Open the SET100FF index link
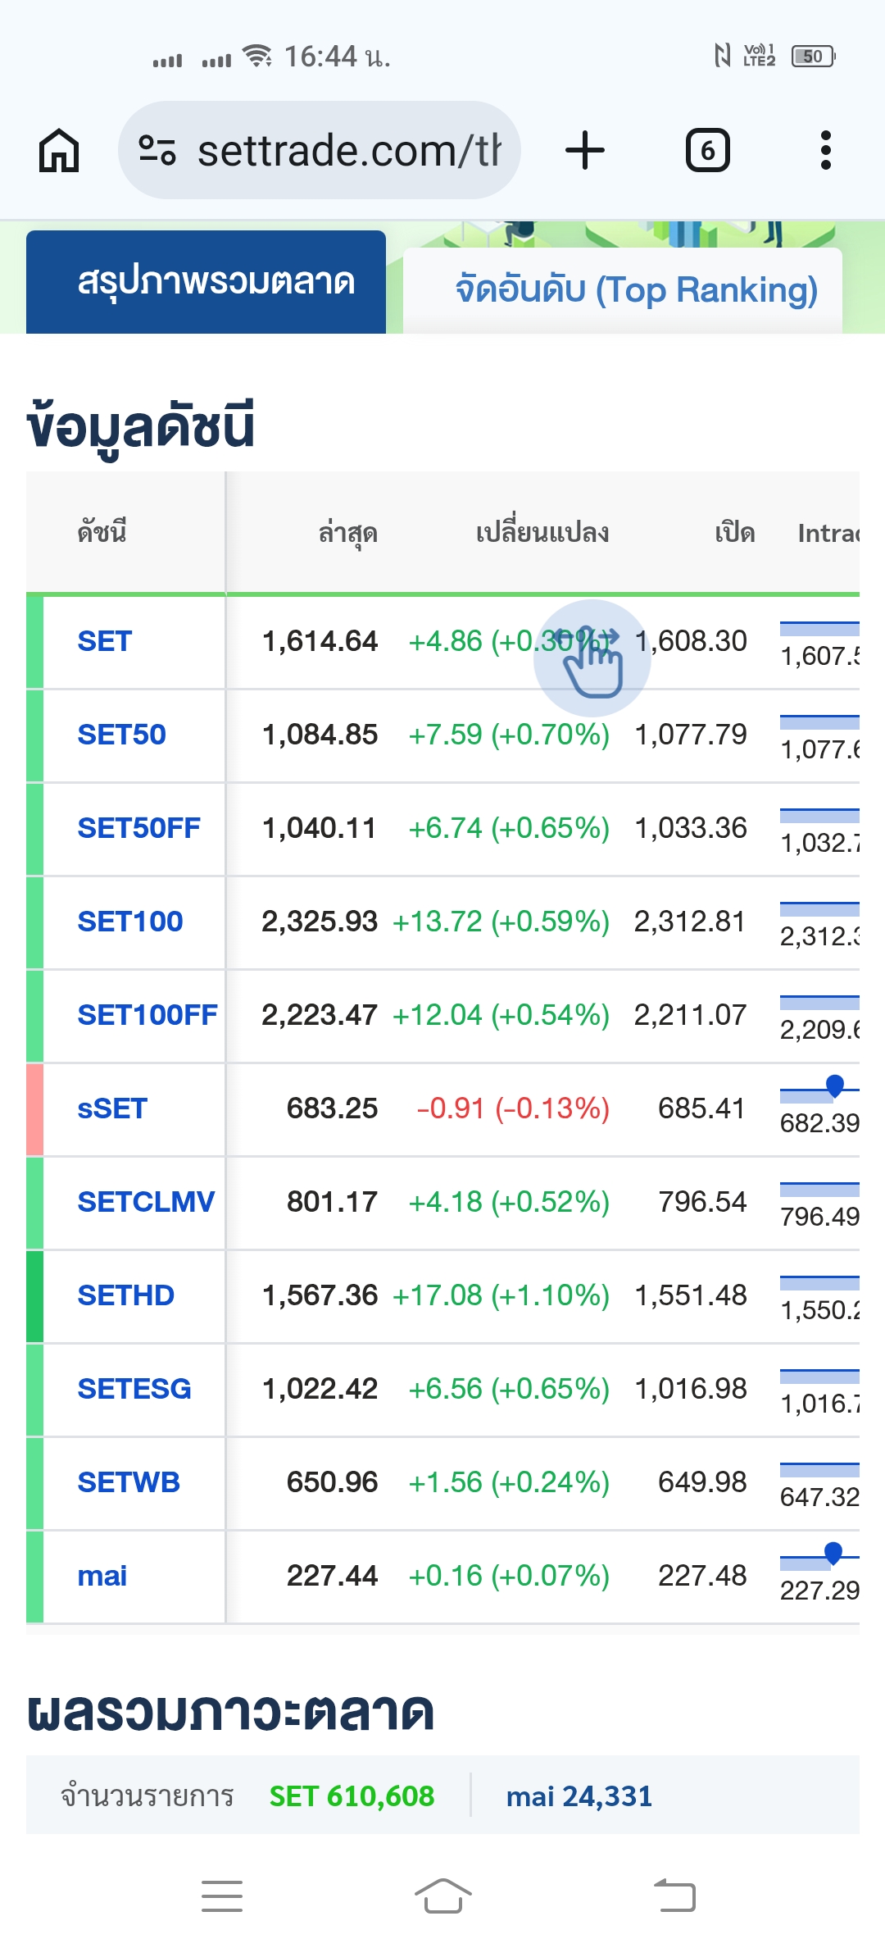This screenshot has width=885, height=1948. pos(147,1015)
